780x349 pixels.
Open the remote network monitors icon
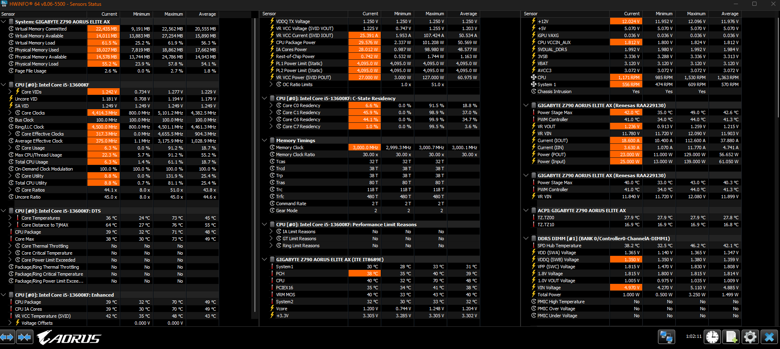click(666, 337)
